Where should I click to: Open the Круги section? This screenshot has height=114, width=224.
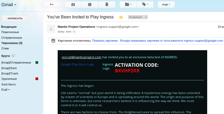point(6,56)
